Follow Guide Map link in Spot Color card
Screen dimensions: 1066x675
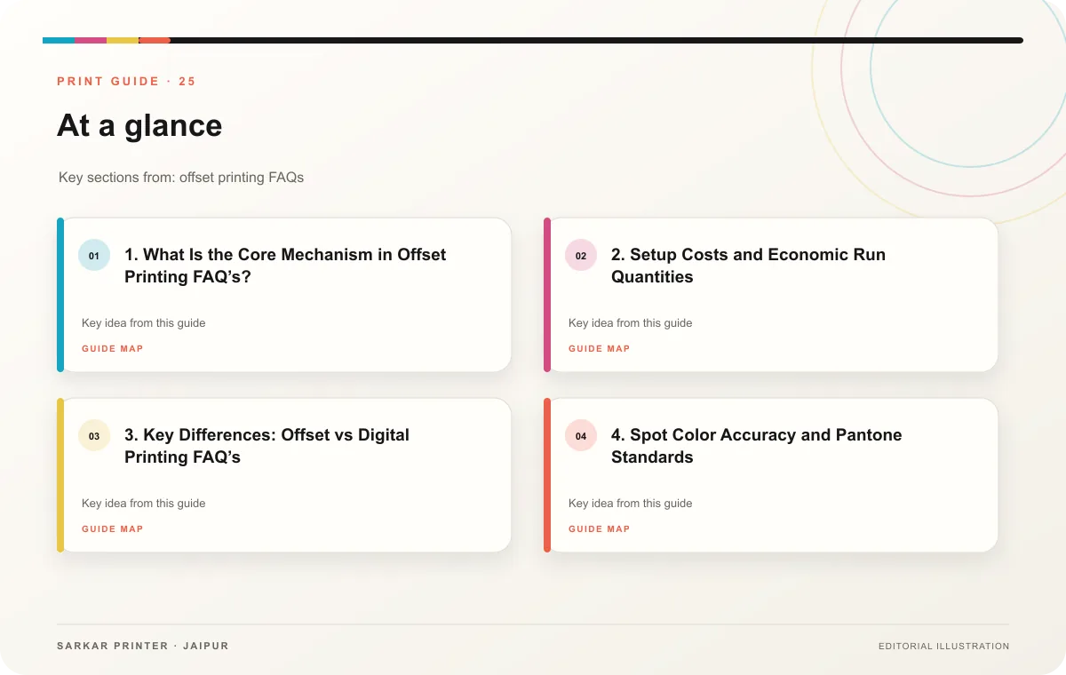(600, 529)
